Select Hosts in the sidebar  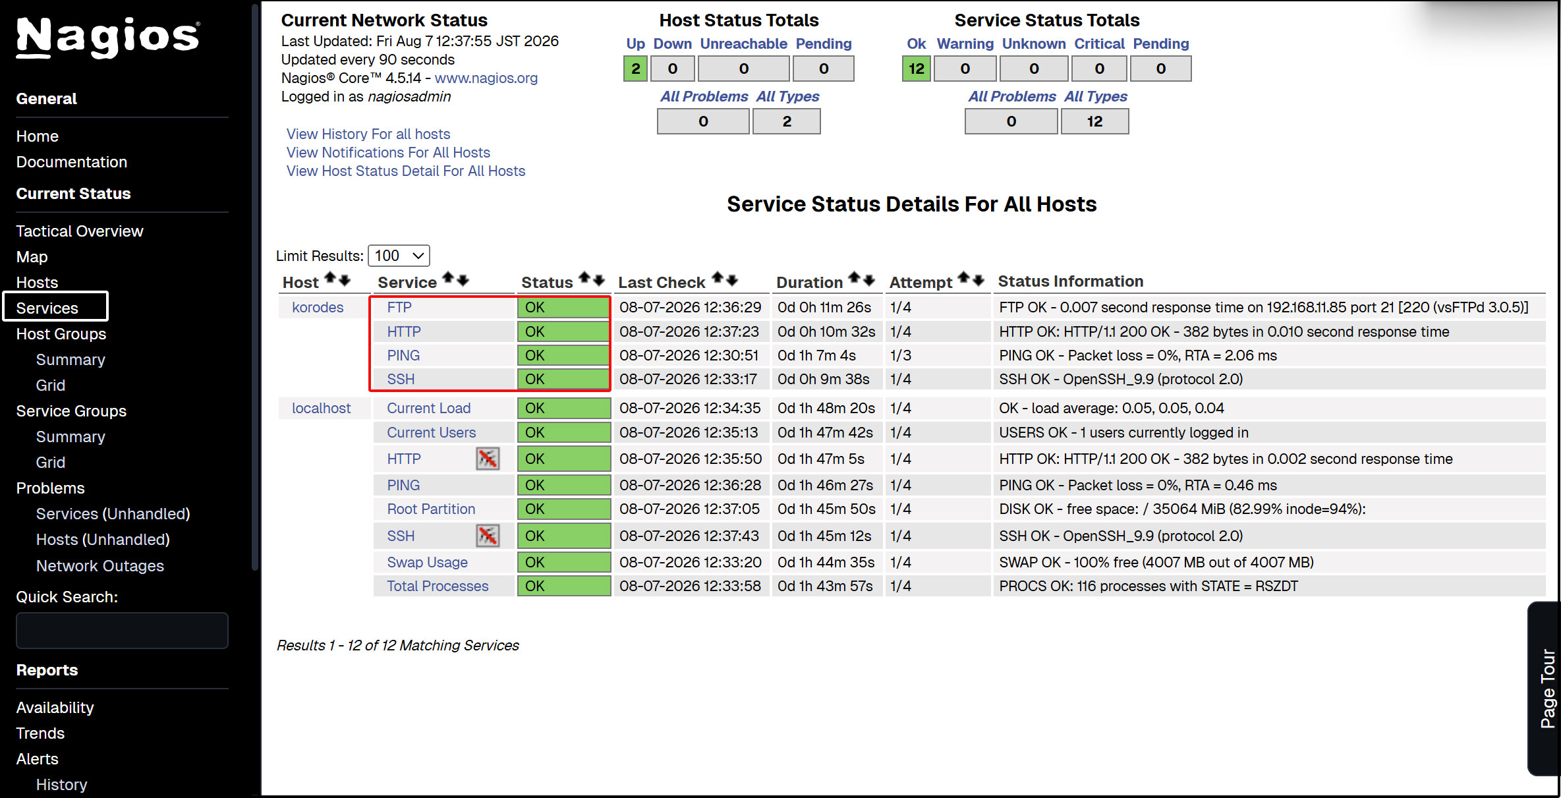pos(38,283)
